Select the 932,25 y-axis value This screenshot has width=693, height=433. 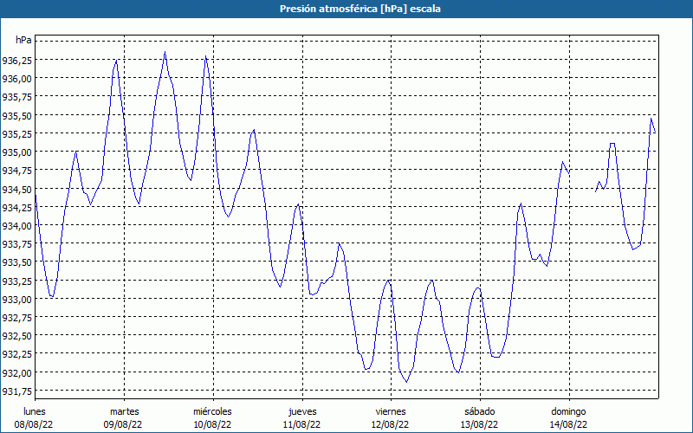tap(16, 354)
